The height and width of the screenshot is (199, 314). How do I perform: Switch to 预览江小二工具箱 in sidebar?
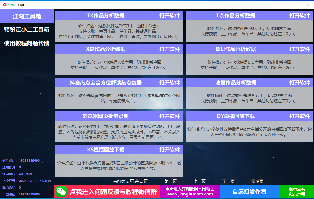coord(27,30)
